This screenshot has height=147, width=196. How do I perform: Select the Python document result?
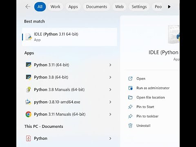[x=69, y=138]
